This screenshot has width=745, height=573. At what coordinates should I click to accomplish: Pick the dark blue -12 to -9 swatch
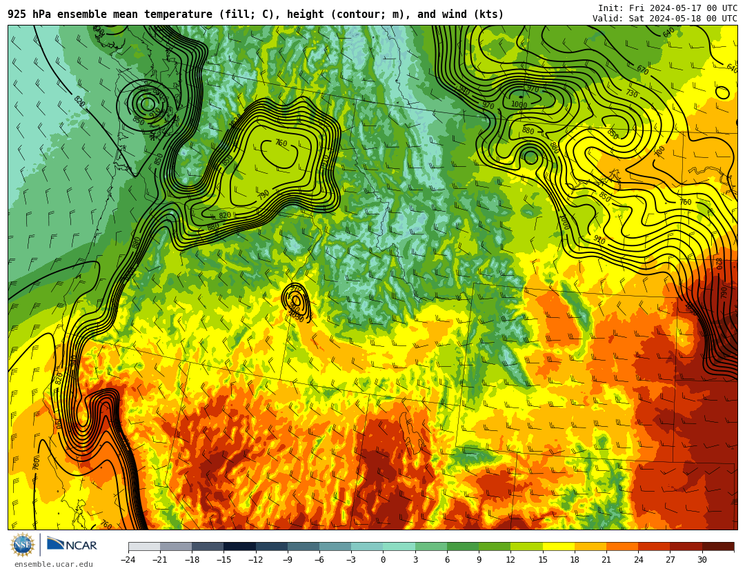click(x=272, y=546)
